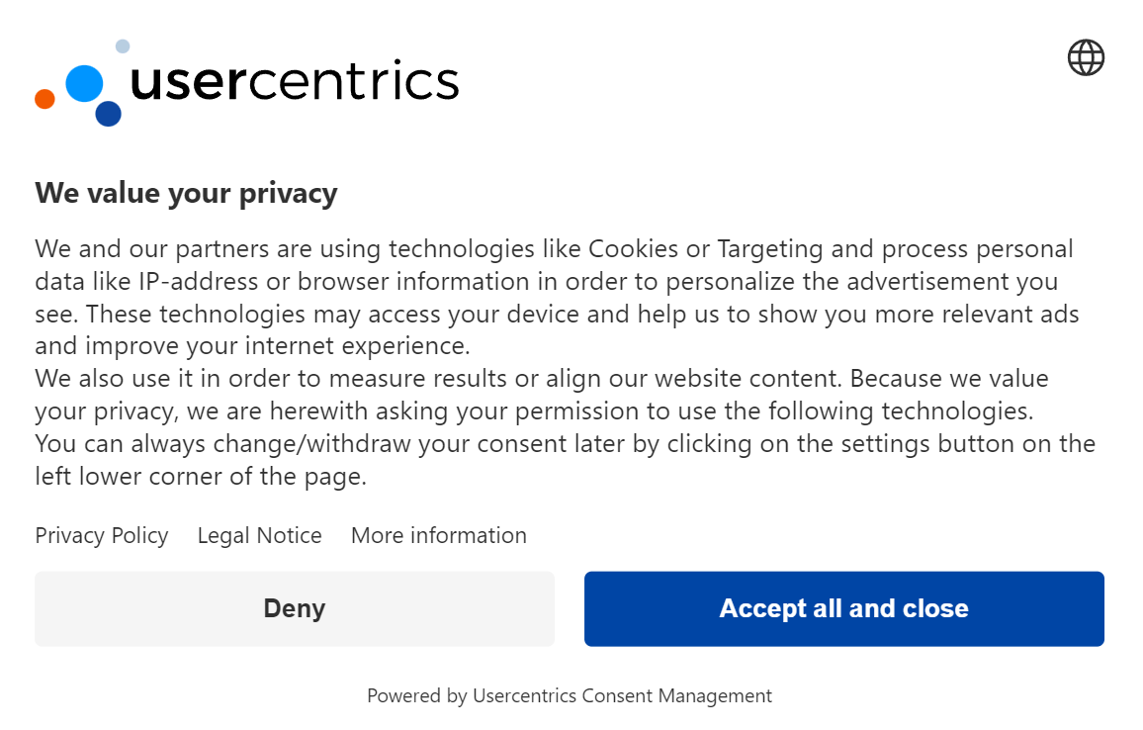Click Powered by Usercentrics Consent Management
Screen dimensions: 1143x730
[x=570, y=695]
